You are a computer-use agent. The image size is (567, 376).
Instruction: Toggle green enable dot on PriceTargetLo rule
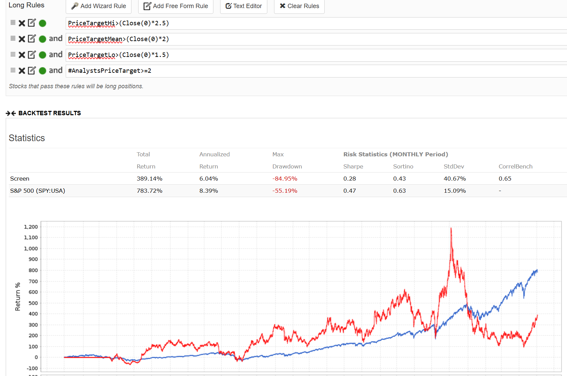[42, 55]
